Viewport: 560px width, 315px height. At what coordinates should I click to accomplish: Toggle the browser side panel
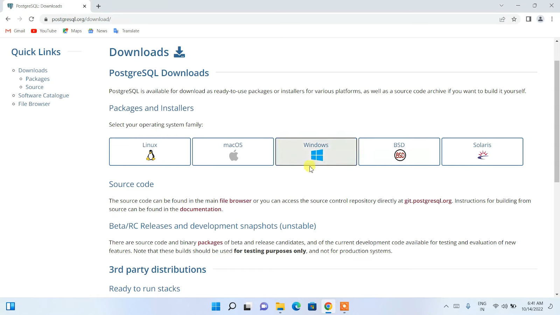click(x=528, y=19)
